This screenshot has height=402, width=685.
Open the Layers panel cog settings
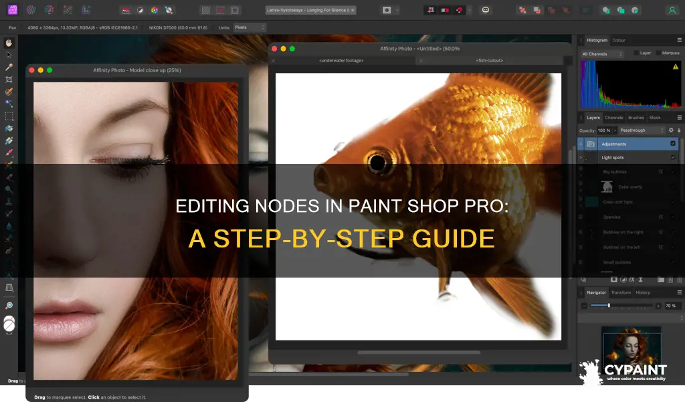[x=671, y=130]
